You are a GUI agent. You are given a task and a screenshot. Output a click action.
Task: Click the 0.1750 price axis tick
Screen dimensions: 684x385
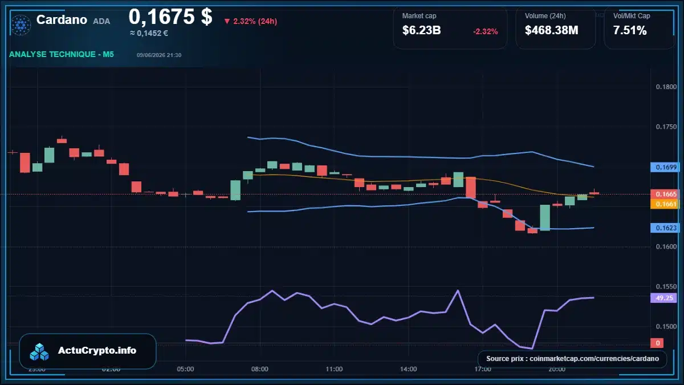tap(666, 127)
